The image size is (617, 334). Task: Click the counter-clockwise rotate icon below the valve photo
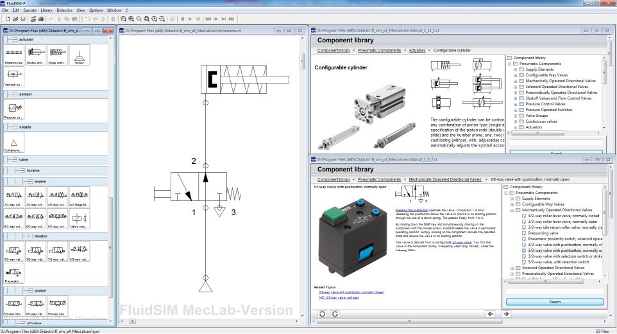322,314
